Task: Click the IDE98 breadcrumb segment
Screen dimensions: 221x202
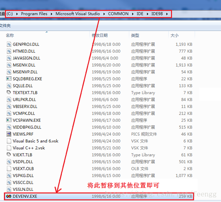Action: [x=157, y=14]
